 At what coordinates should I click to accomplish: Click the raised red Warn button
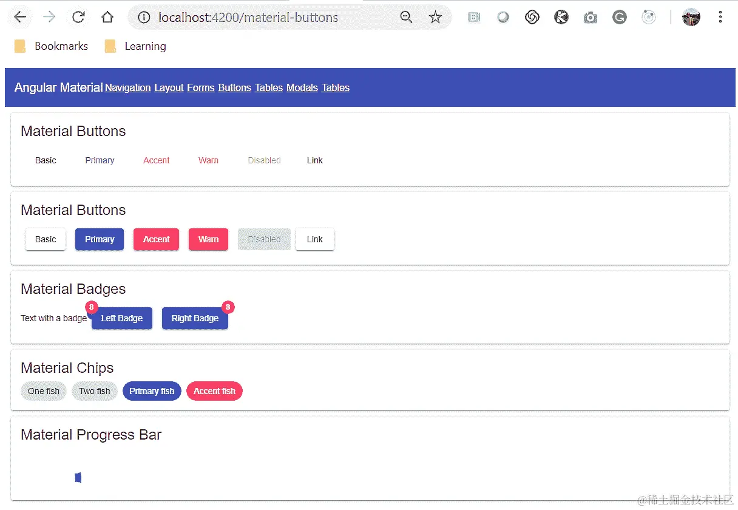pos(208,239)
